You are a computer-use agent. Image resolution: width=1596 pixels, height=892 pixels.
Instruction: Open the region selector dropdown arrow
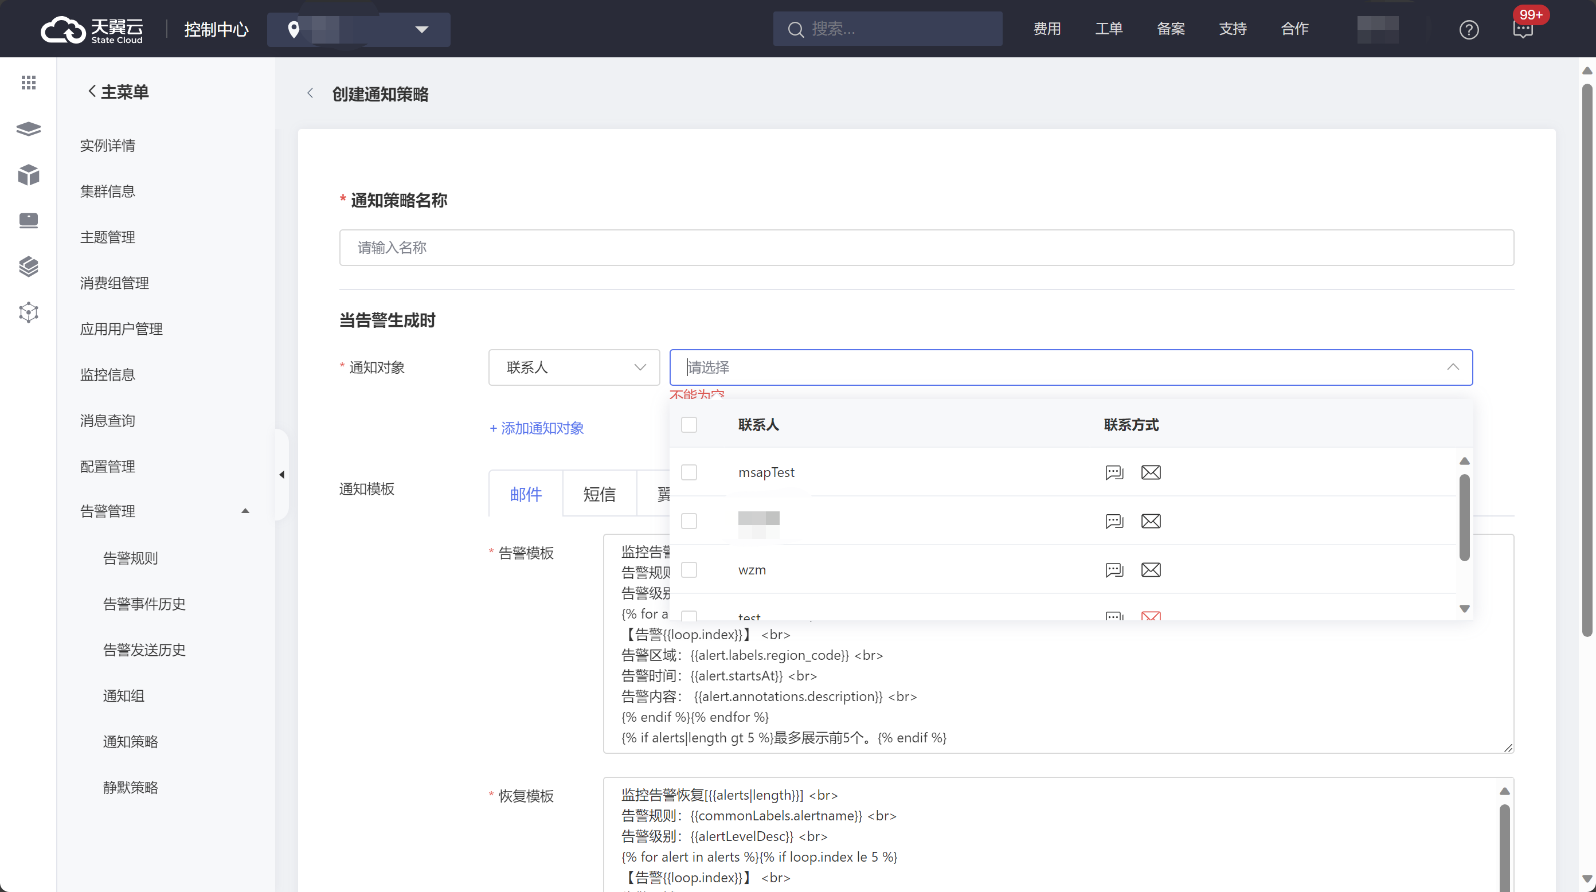tap(422, 30)
